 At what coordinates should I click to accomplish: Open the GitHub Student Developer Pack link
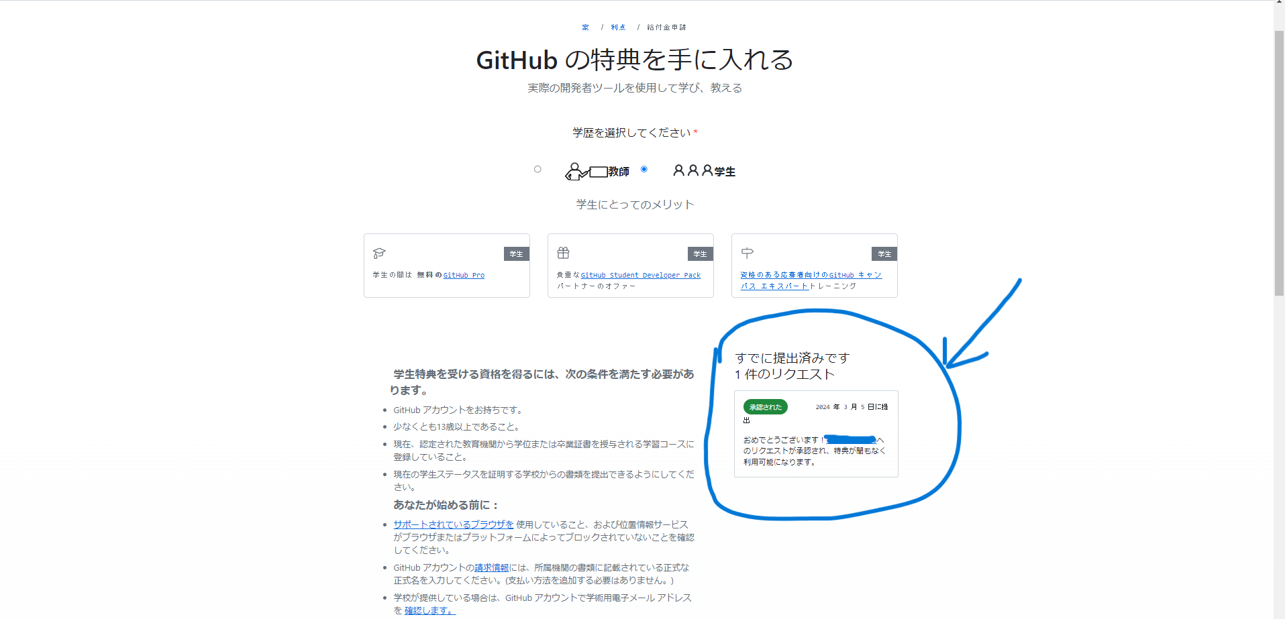(x=641, y=275)
